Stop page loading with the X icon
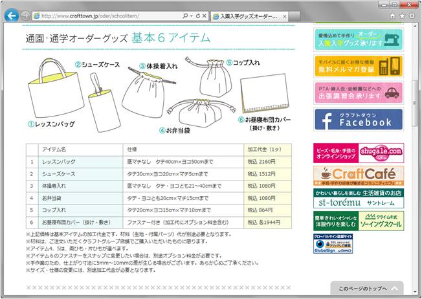Screen dimensions: 422x299 point(206,14)
